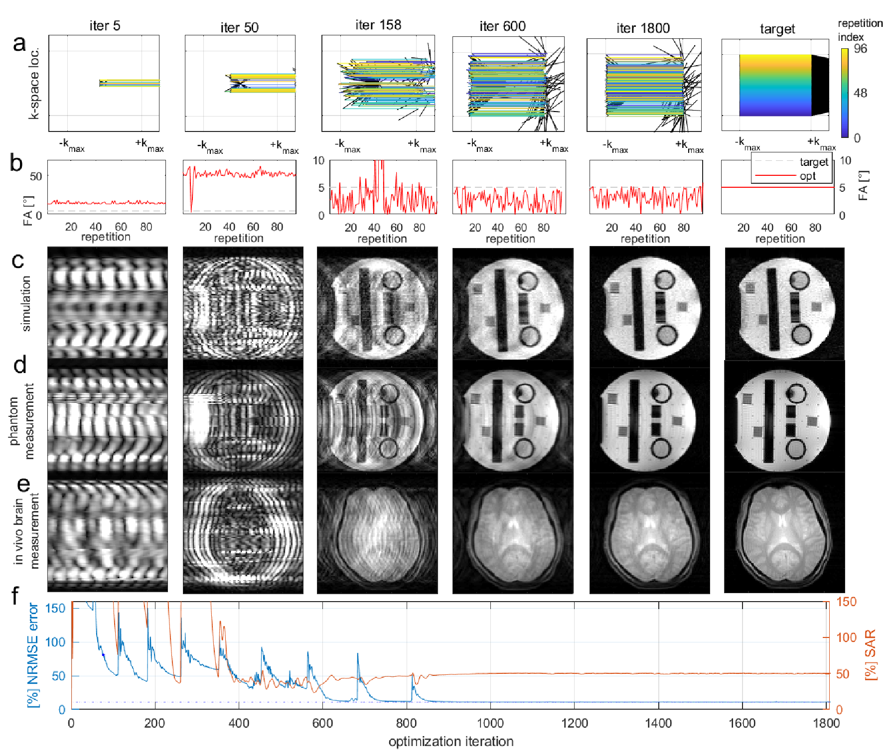Select the iter 50 flip angle plot
The height and width of the screenshot is (755, 896).
click(240, 187)
